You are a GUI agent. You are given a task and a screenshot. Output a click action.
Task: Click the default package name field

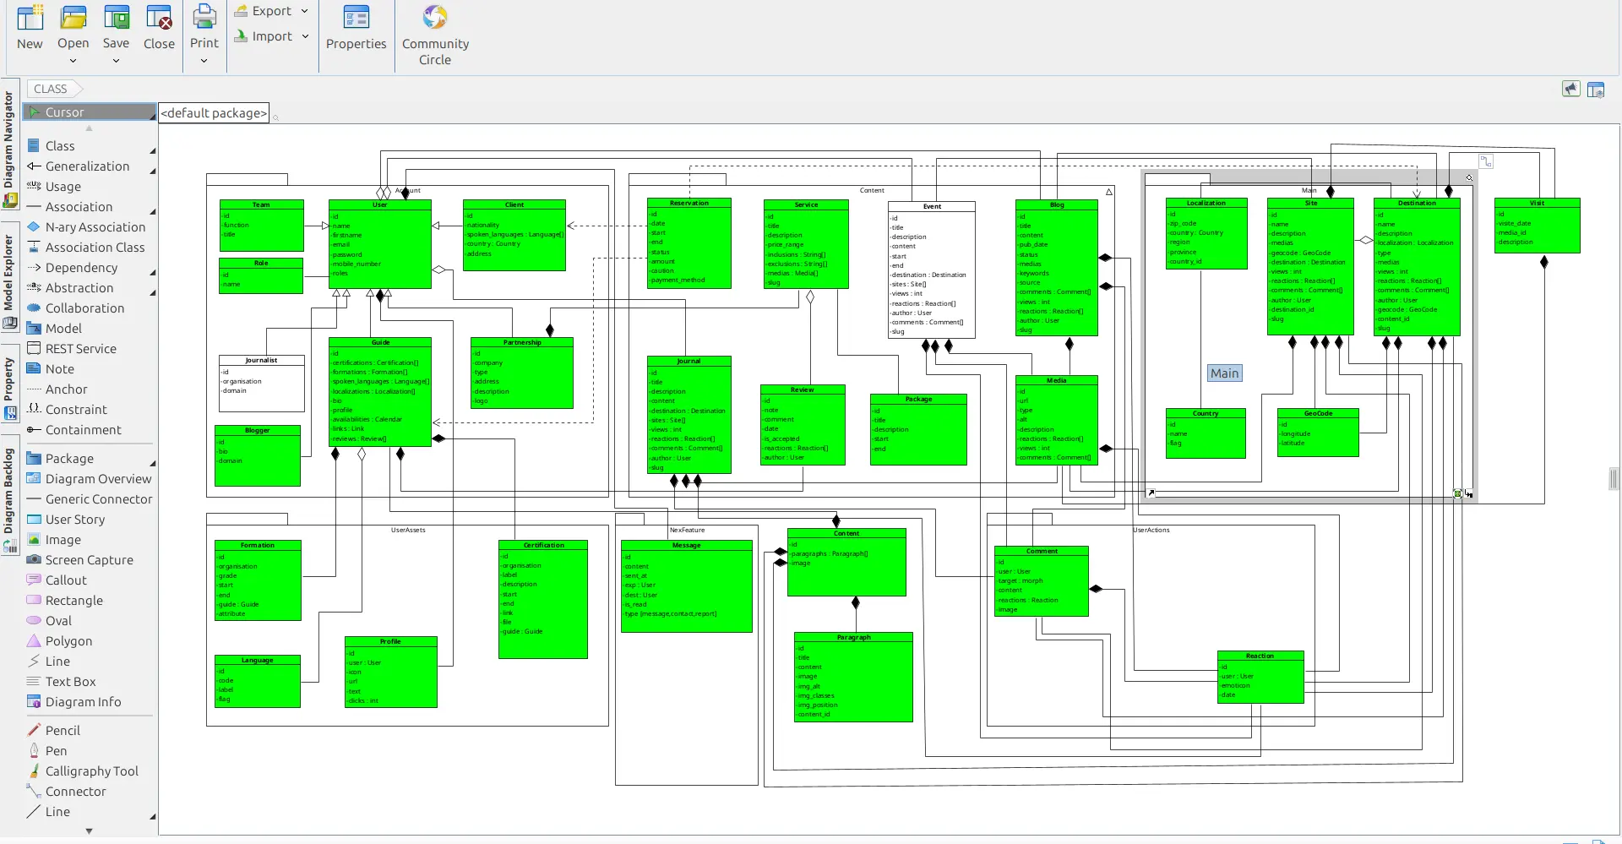tap(214, 113)
